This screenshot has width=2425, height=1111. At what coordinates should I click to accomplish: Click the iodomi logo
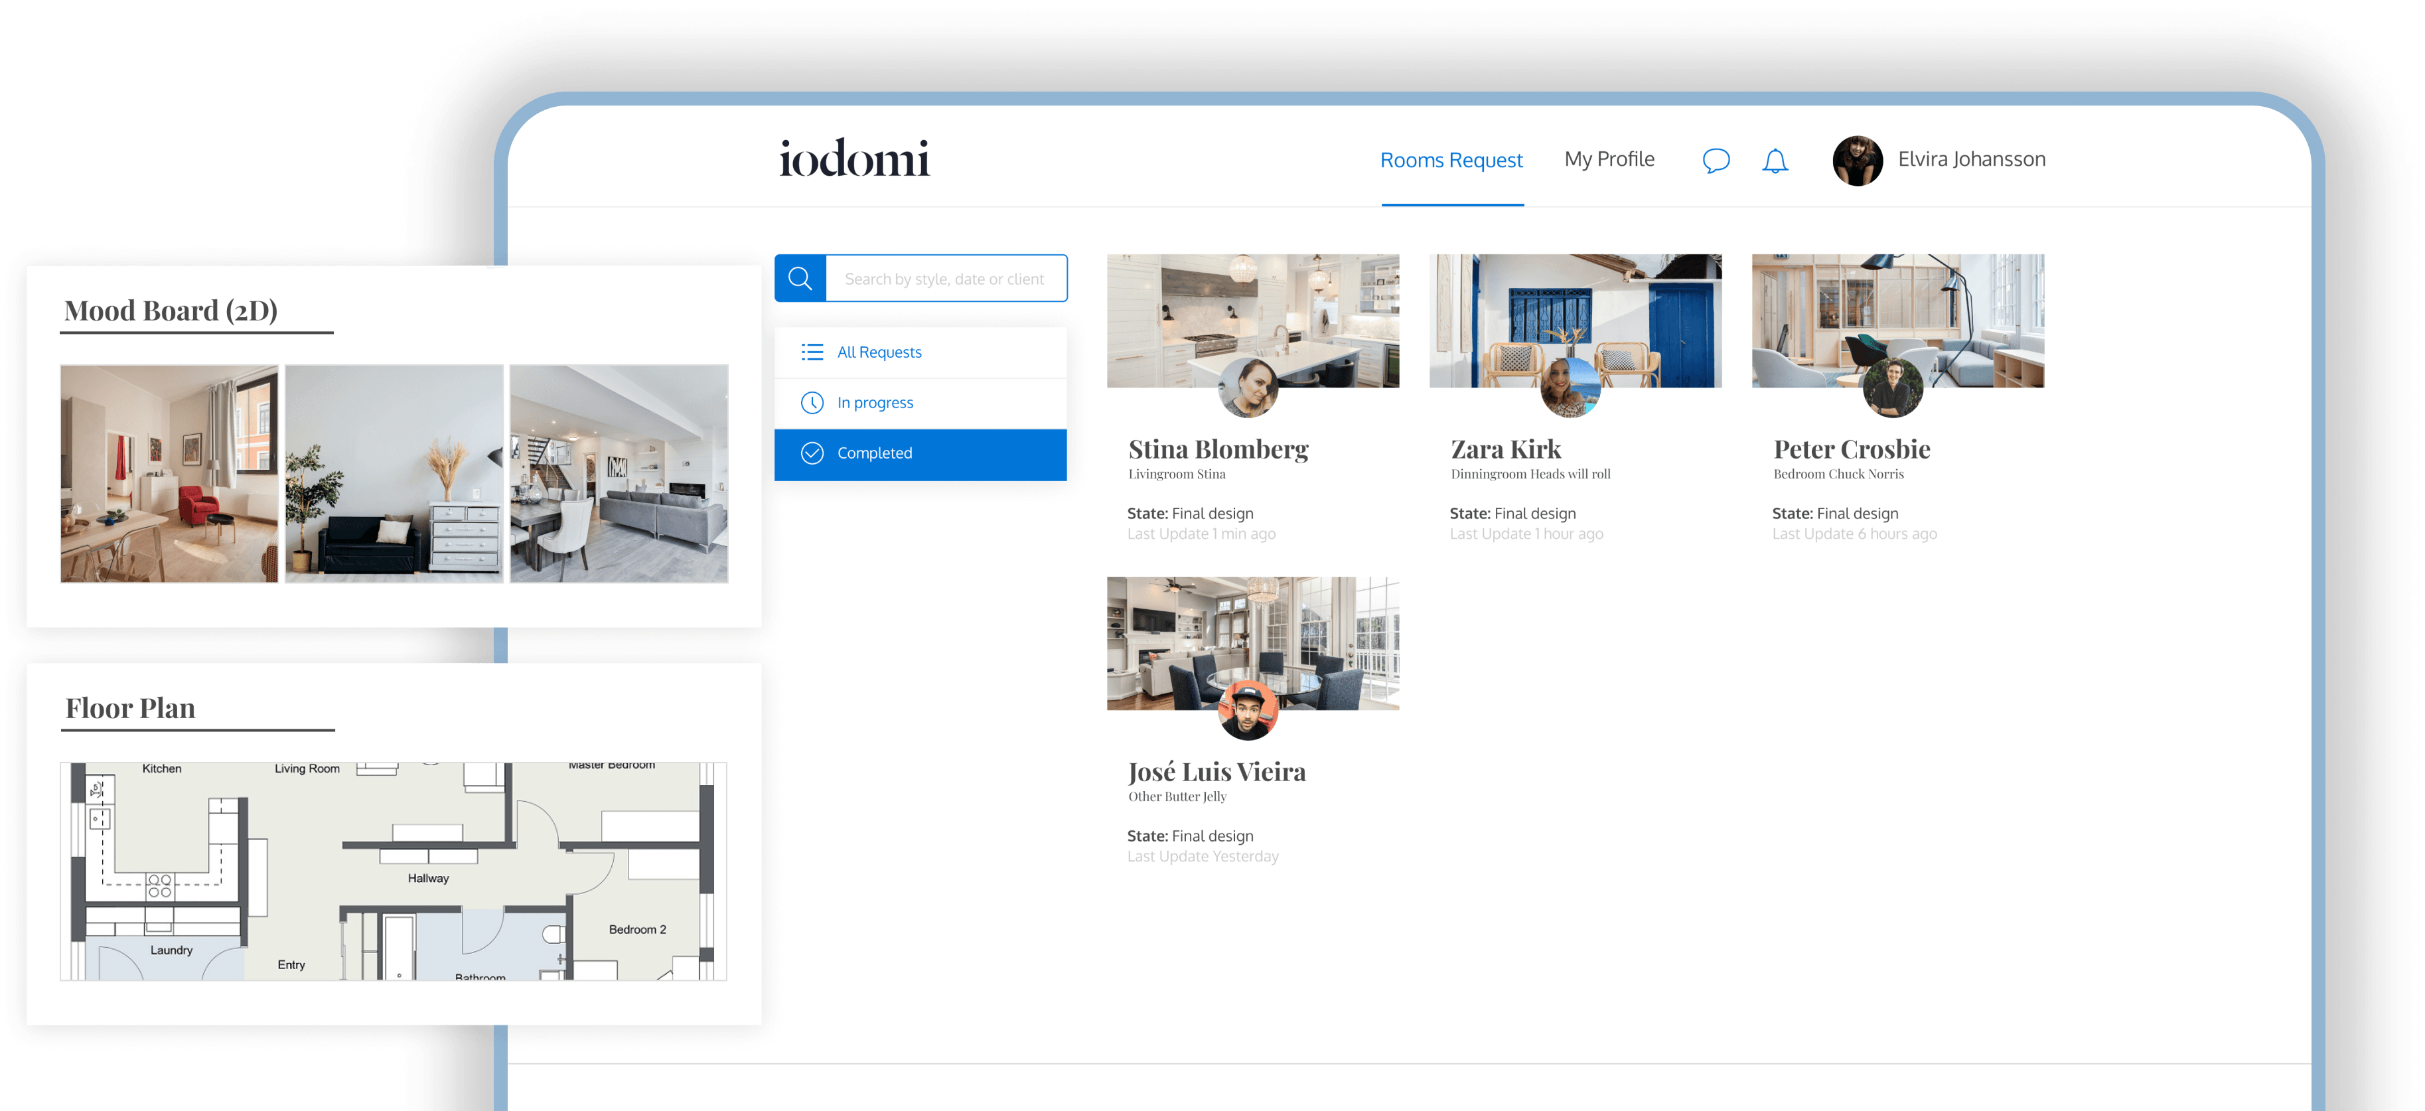point(854,158)
